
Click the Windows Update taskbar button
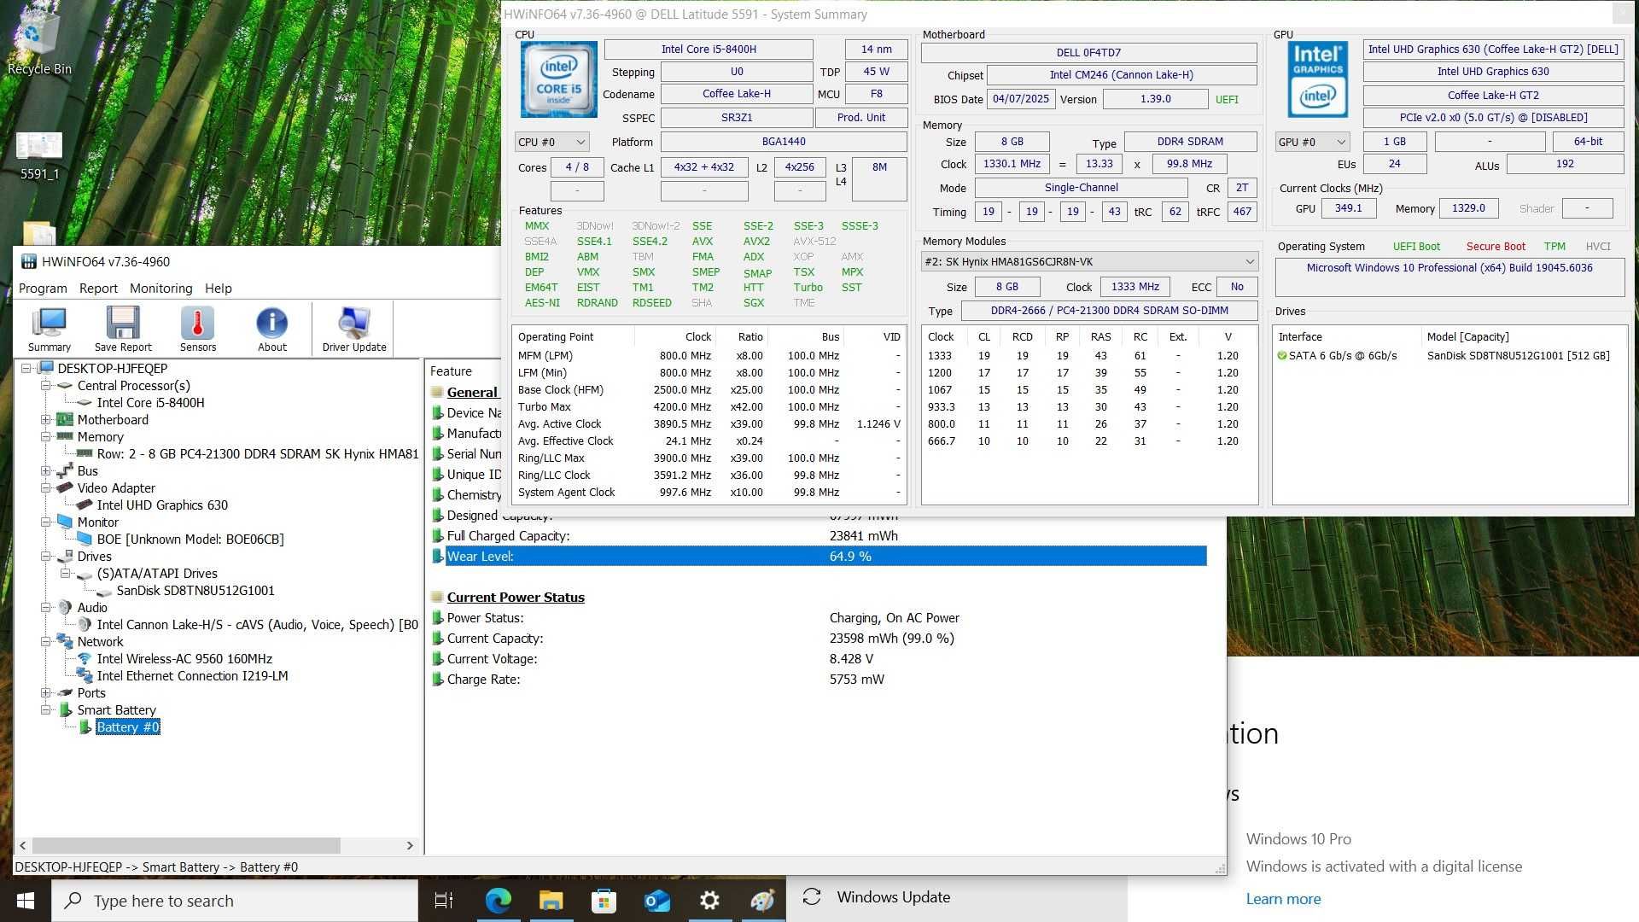(957, 897)
